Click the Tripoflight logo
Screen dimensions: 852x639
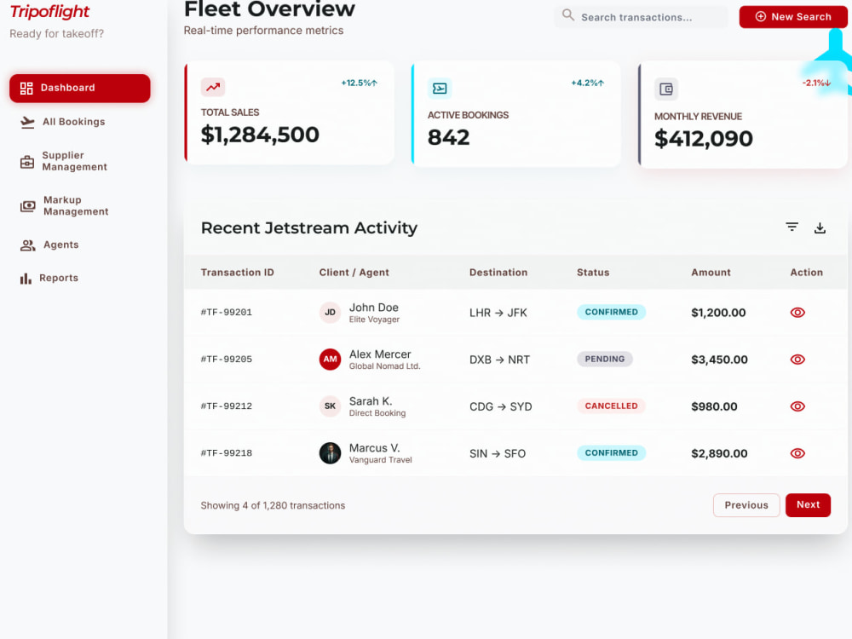(x=50, y=11)
